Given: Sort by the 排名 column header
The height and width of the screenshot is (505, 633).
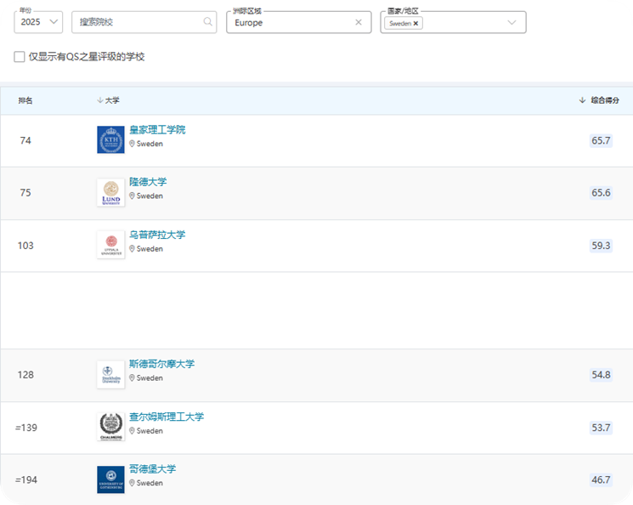Looking at the screenshot, I should pos(25,100).
